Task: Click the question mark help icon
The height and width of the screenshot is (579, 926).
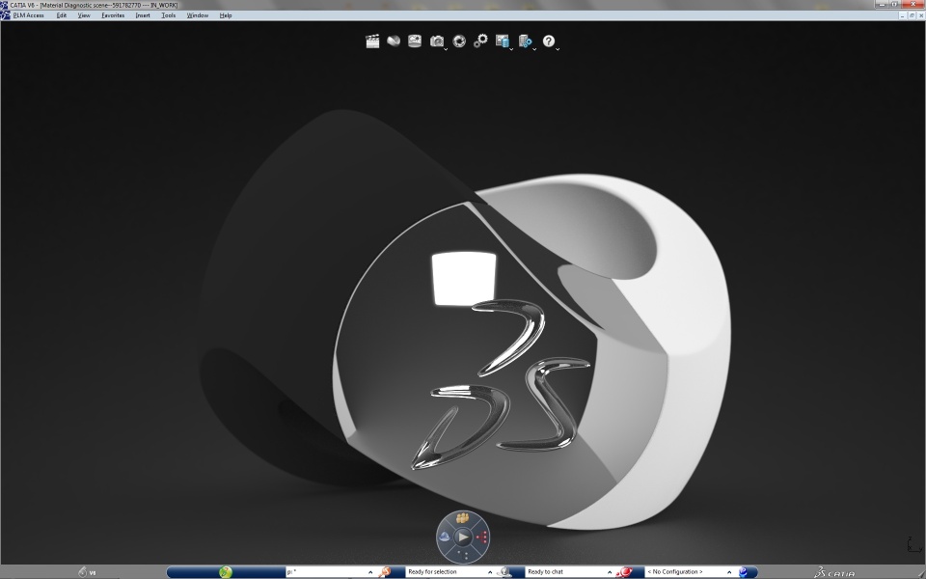Action: (549, 41)
